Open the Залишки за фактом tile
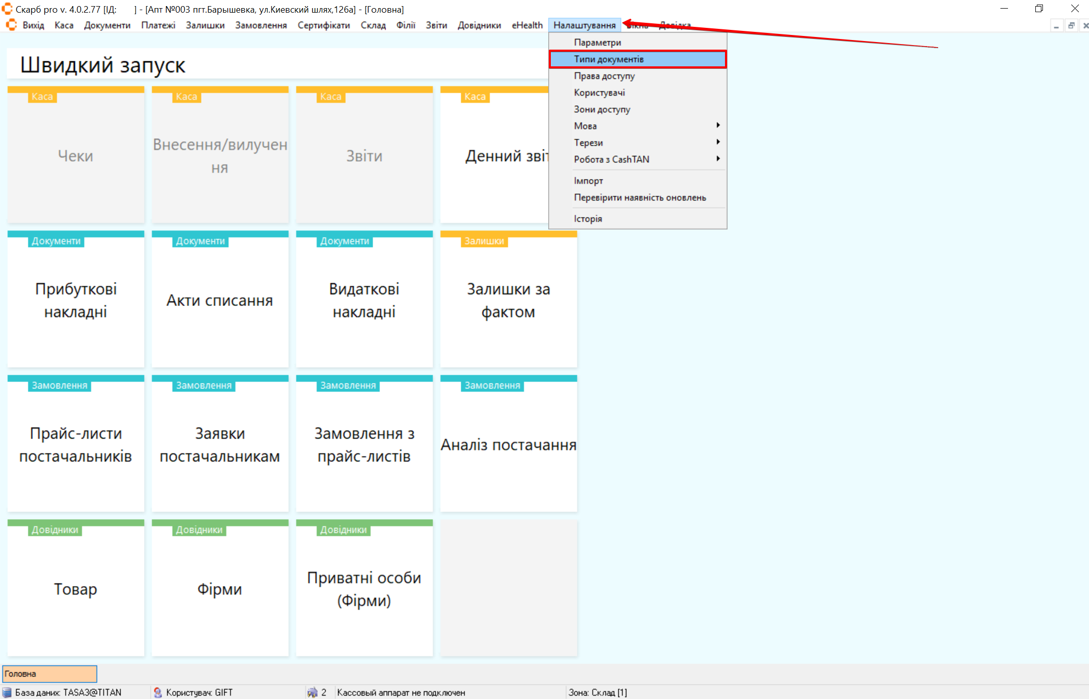 point(508,300)
